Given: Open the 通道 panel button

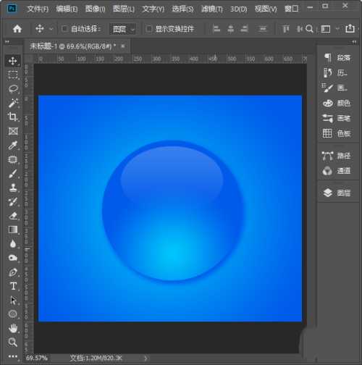Looking at the screenshot, I should pos(337,171).
